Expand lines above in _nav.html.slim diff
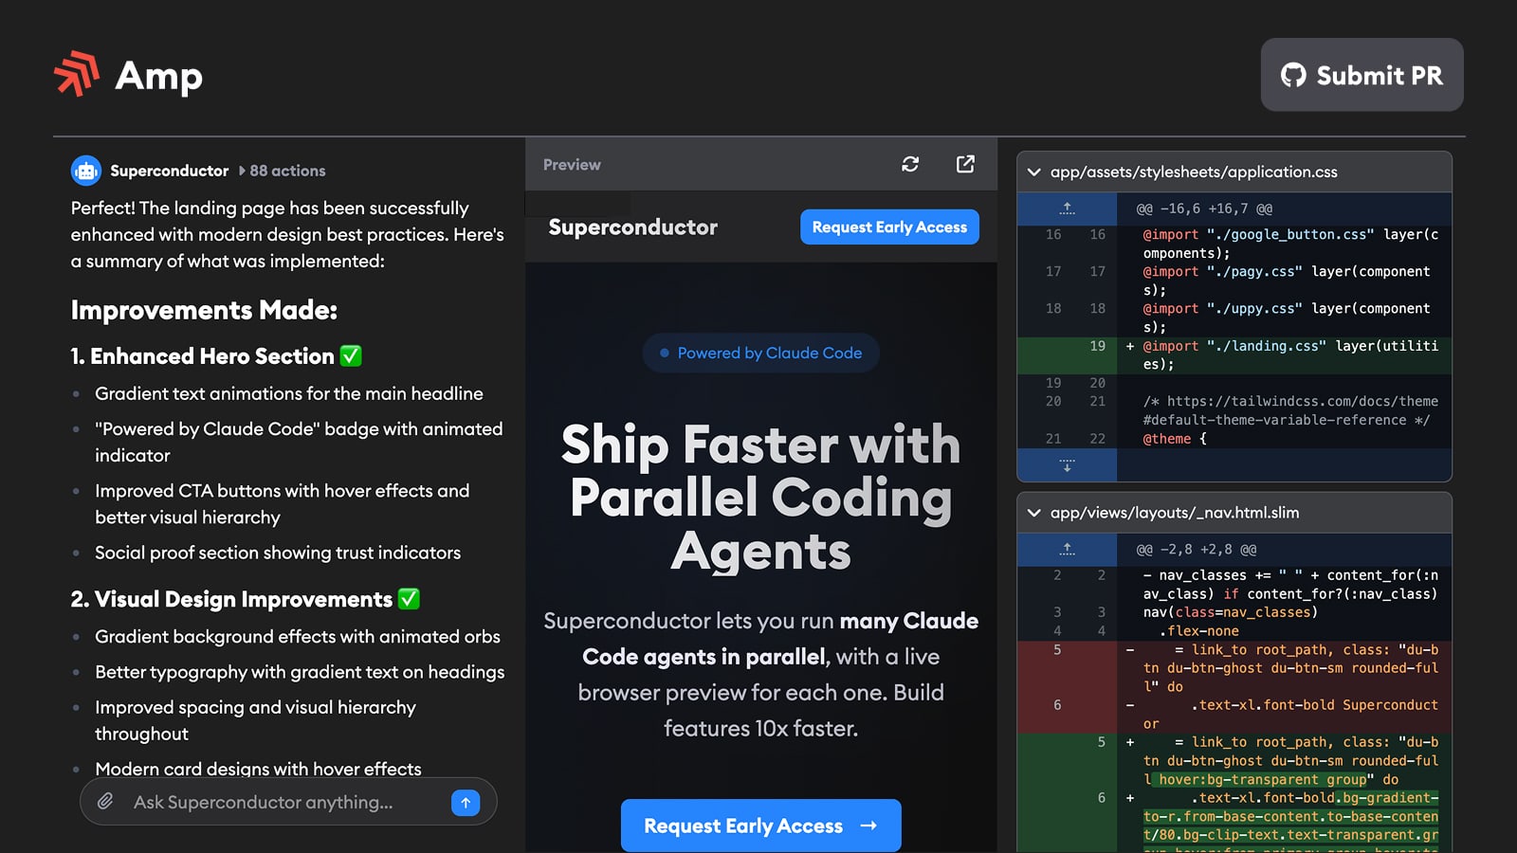This screenshot has height=853, width=1517. [1067, 550]
